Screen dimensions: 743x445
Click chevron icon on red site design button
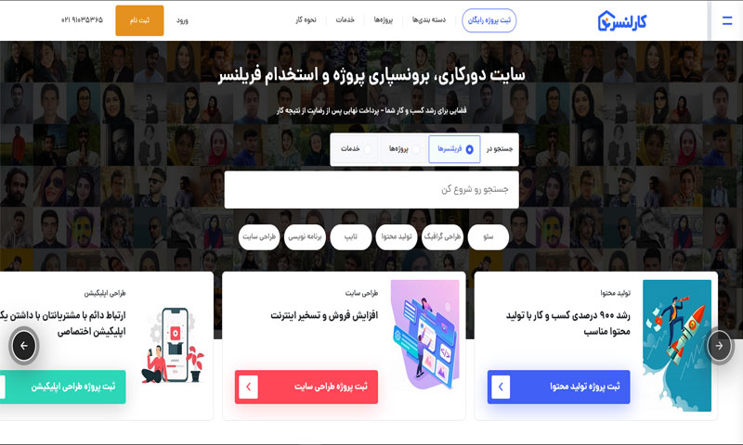248,387
